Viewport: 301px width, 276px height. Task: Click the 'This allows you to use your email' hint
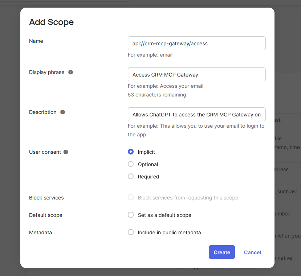point(196,130)
